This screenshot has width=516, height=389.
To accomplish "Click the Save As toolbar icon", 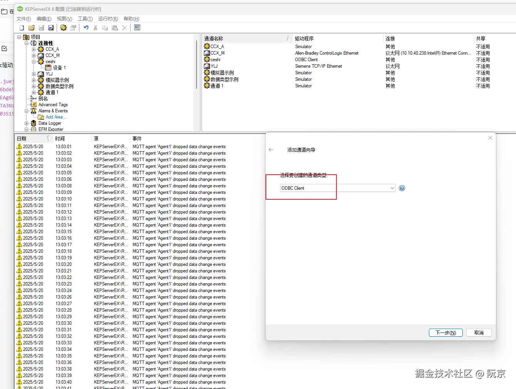I will pos(51,28).
